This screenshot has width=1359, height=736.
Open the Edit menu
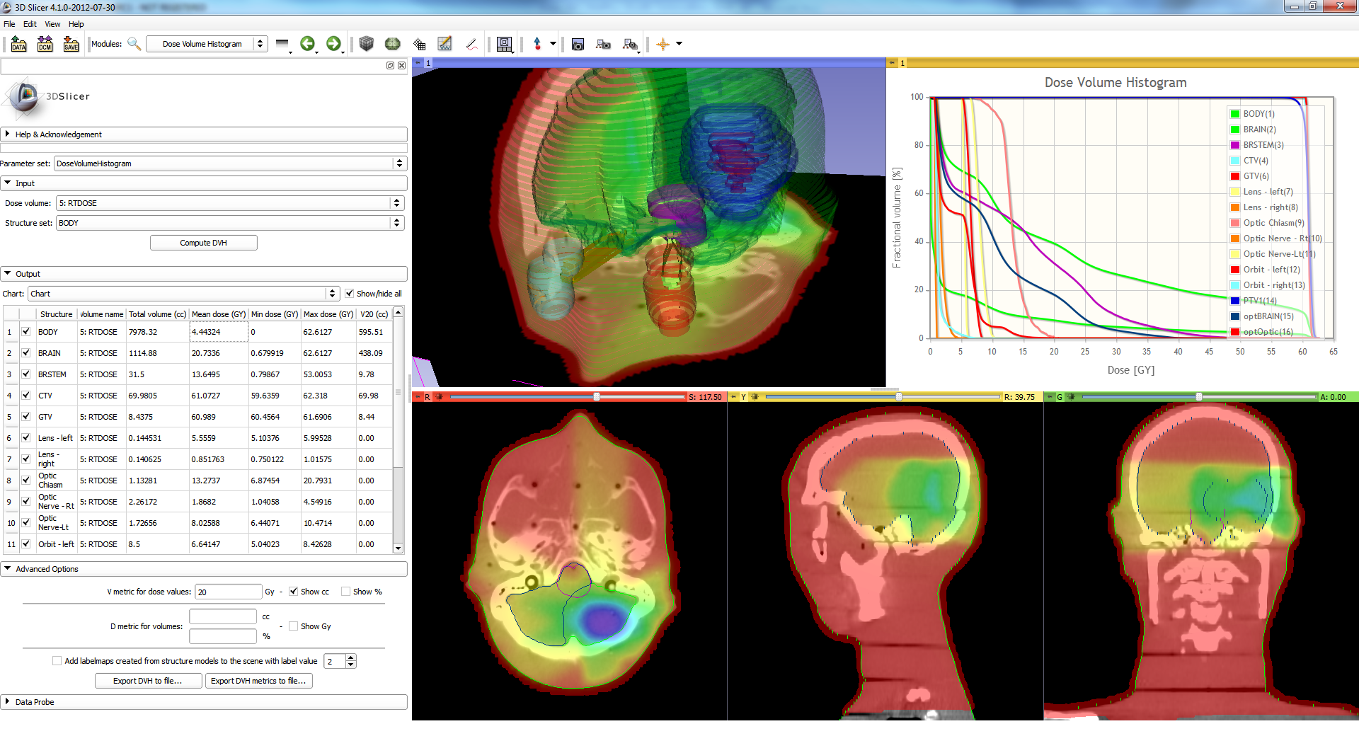tap(30, 24)
